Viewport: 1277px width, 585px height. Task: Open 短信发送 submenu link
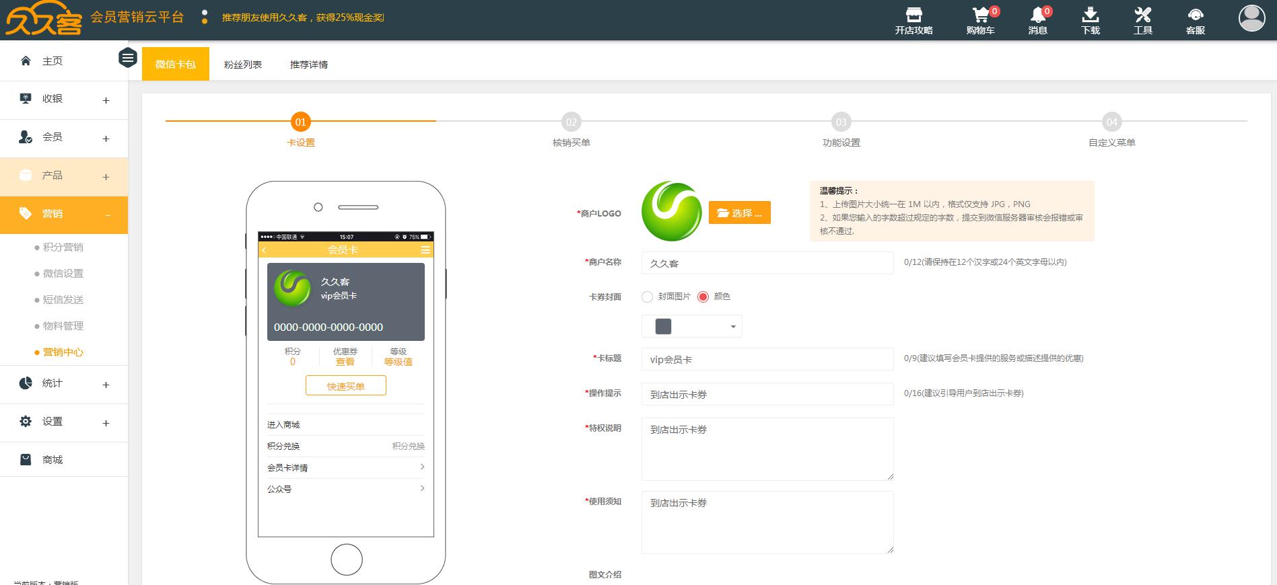click(x=63, y=300)
